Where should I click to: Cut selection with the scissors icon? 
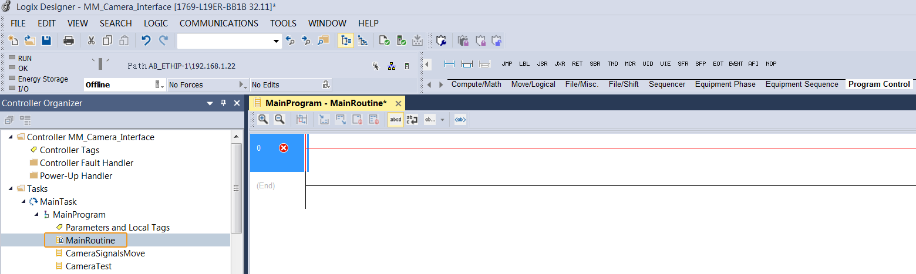pos(91,40)
